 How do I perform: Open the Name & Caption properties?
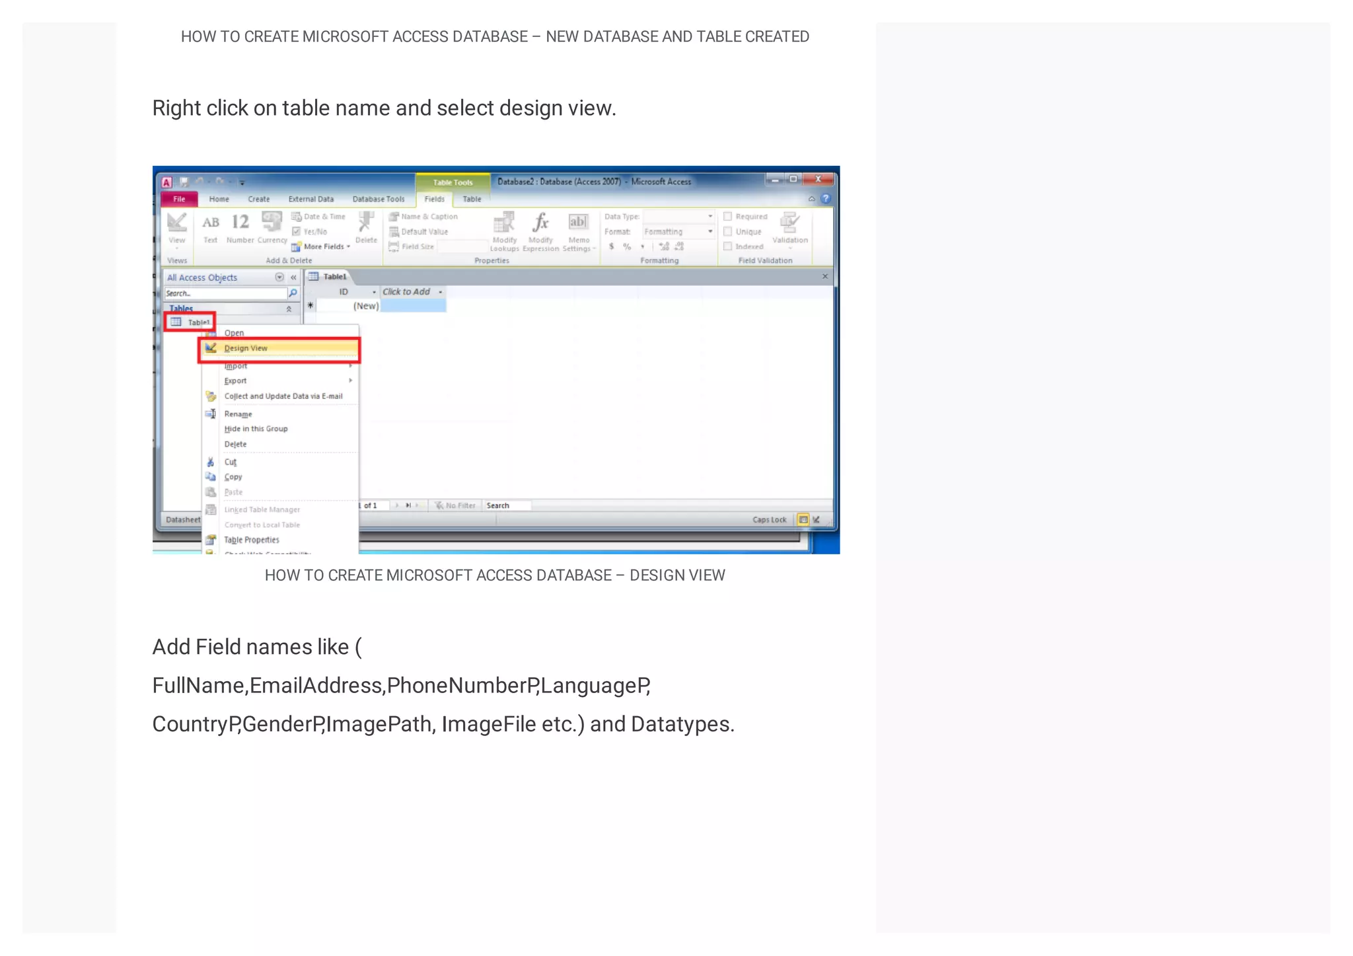(423, 217)
